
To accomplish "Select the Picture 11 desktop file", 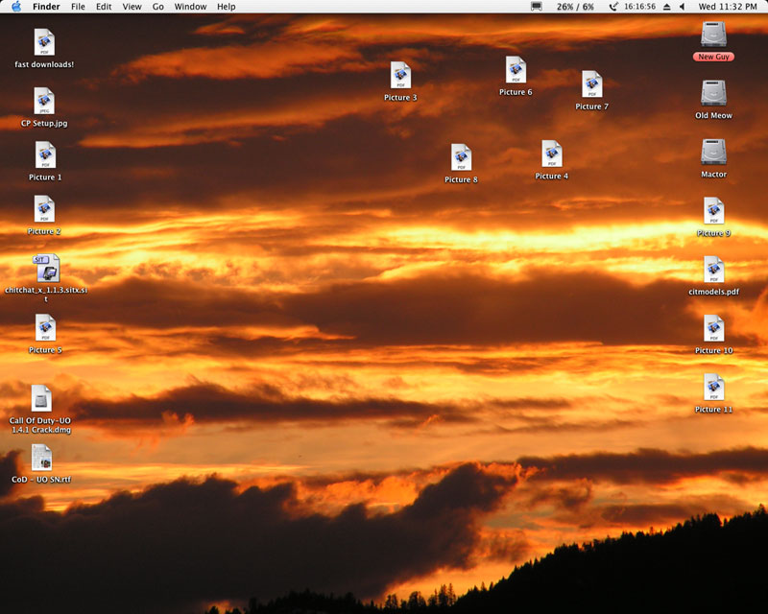I will tap(713, 387).
